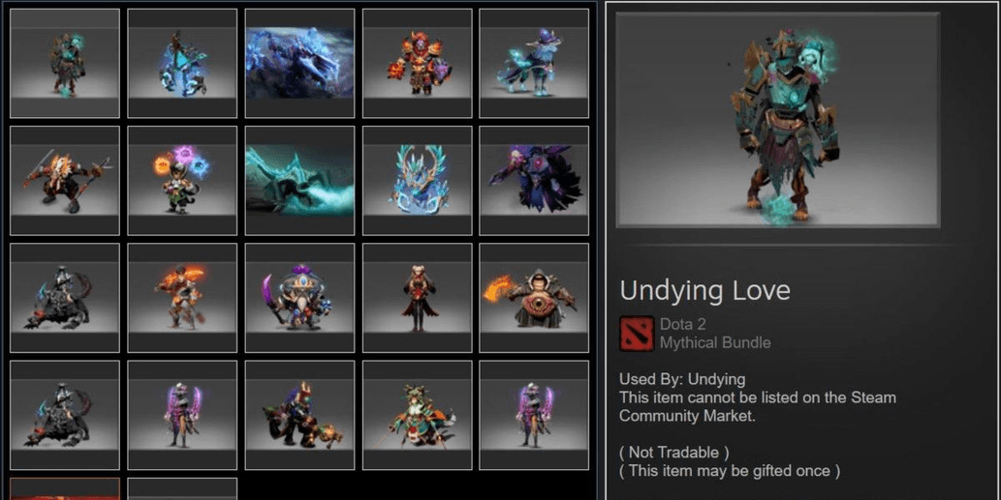Select the girl in red dress item
Image resolution: width=1001 pixels, height=500 pixels.
(x=417, y=298)
